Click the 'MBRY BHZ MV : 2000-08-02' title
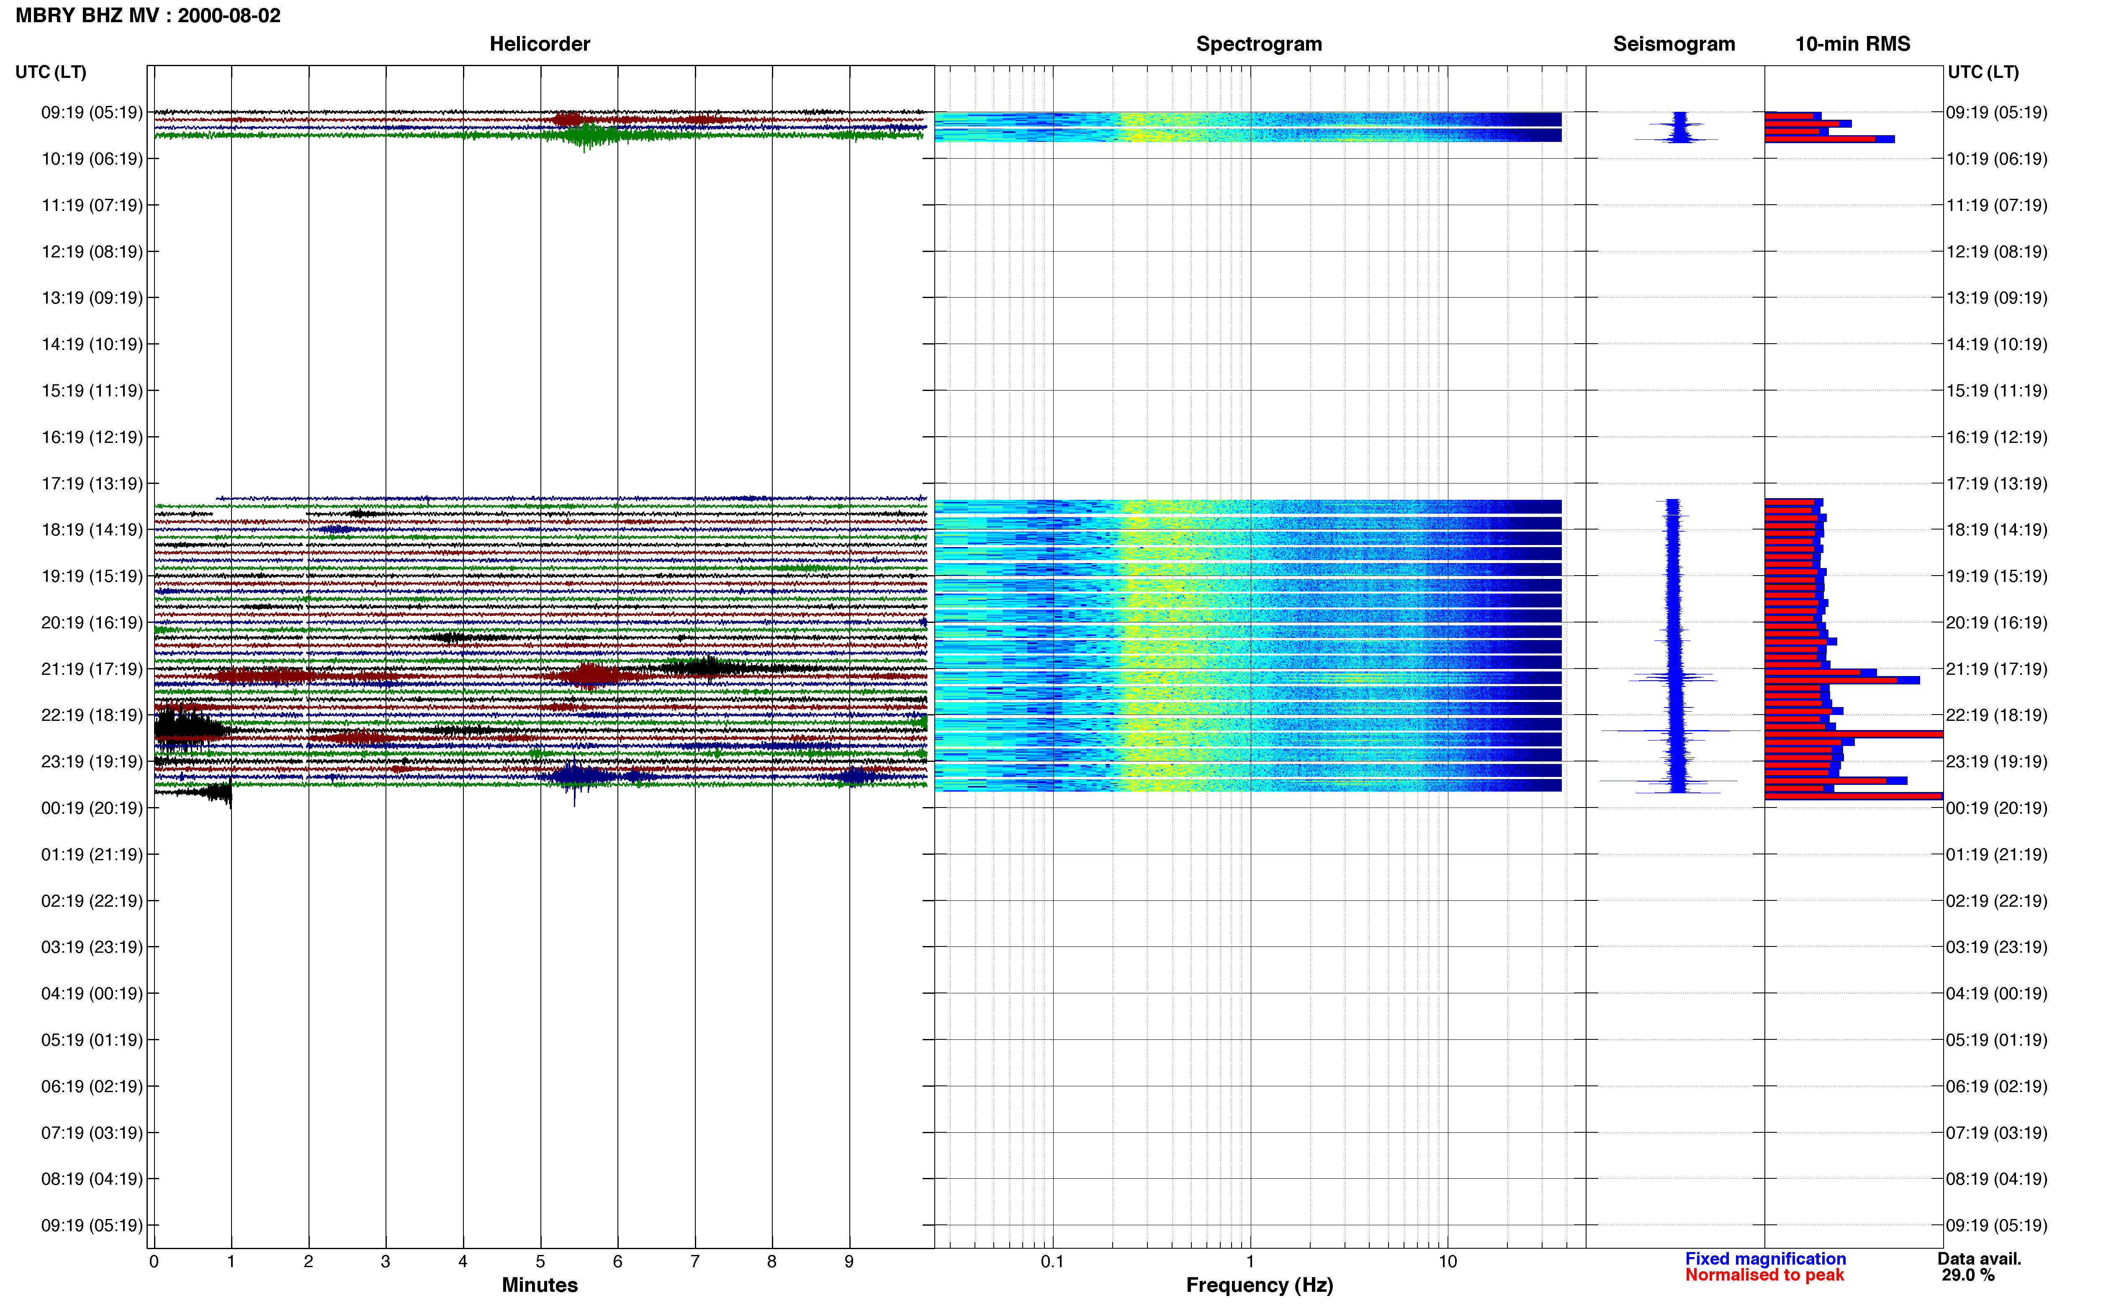This screenshot has height=1314, width=2101. (x=148, y=15)
